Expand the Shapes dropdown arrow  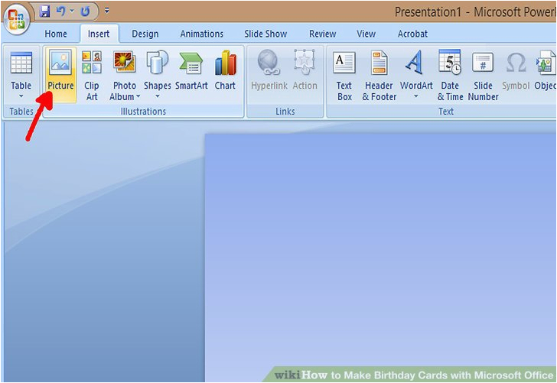[x=158, y=96]
